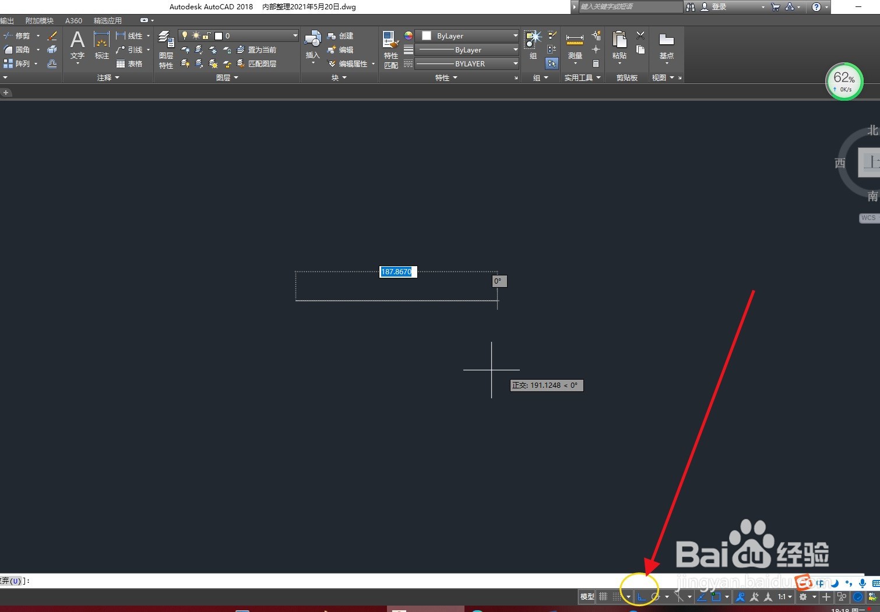Open the workspace switching gear icon

[803, 597]
